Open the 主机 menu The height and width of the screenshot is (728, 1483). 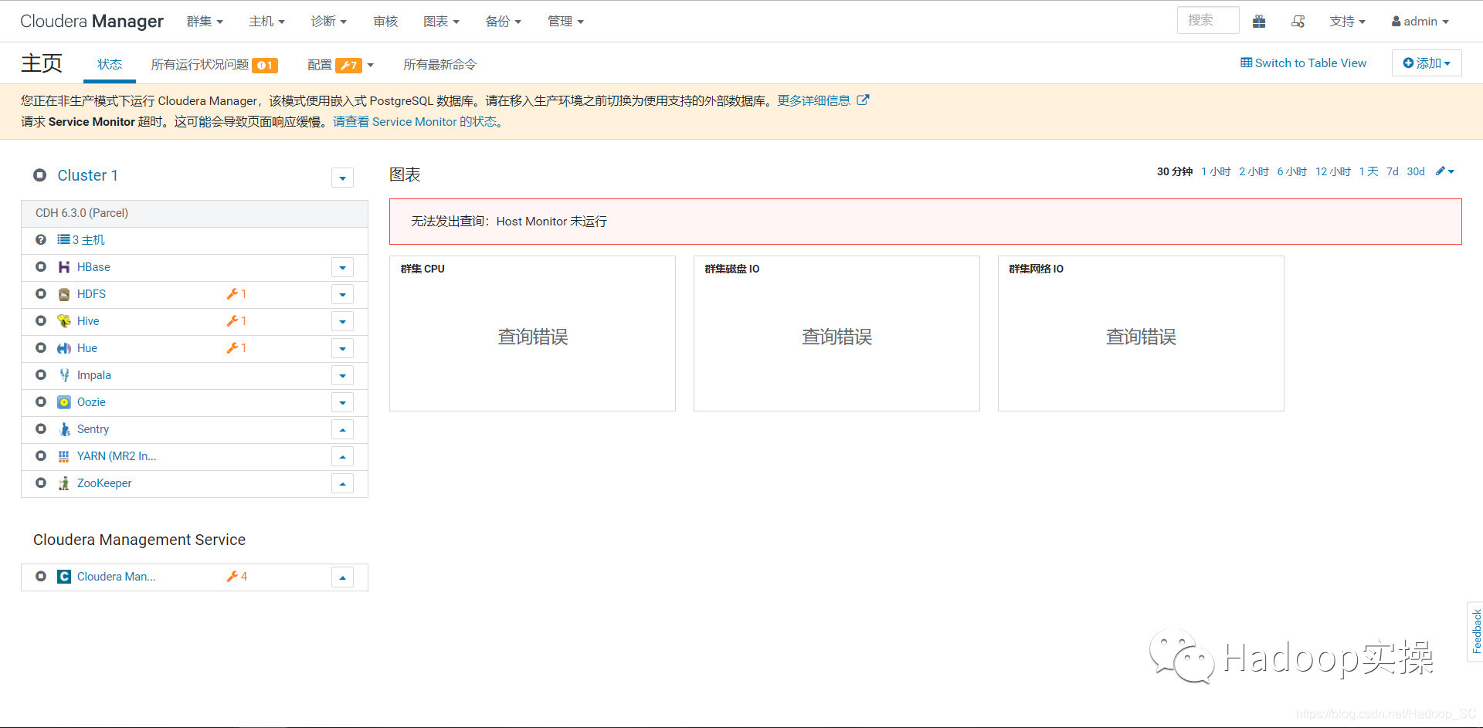266,22
